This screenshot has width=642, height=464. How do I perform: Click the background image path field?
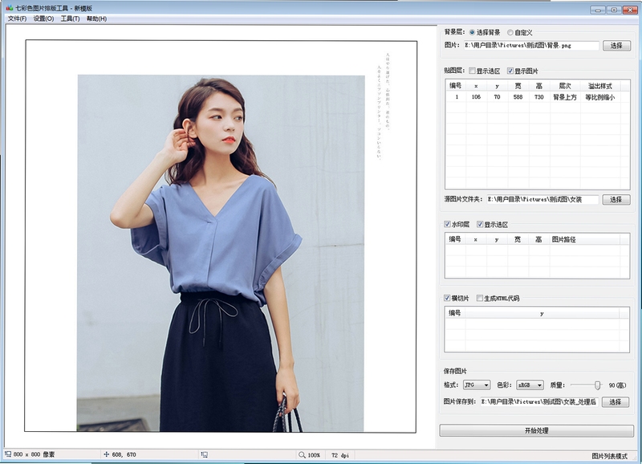coord(531,46)
